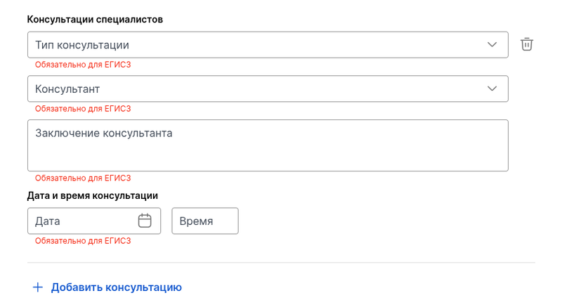
Task: Select the Дата и время консультации label
Action: point(93,195)
